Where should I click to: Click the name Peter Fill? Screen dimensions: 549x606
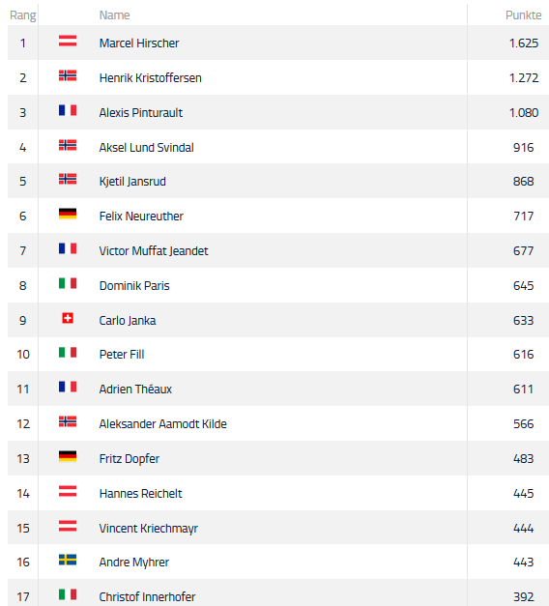coord(122,354)
